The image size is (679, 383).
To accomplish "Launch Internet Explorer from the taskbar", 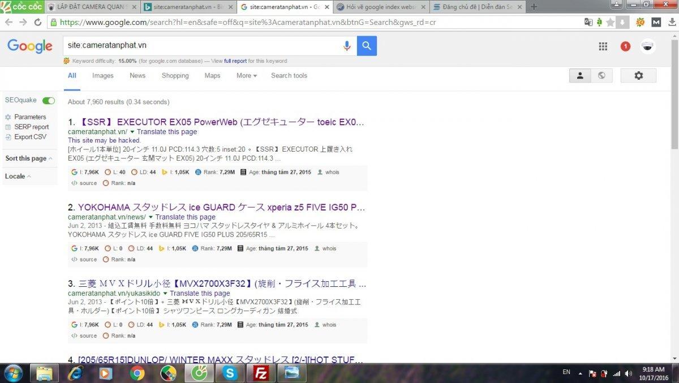I will point(75,373).
